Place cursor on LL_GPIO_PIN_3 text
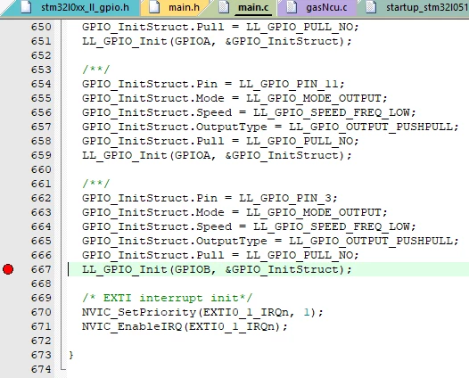The image size is (469, 378). tap(285, 198)
